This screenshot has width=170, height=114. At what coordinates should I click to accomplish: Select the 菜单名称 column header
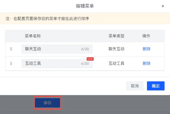click(x=33, y=36)
